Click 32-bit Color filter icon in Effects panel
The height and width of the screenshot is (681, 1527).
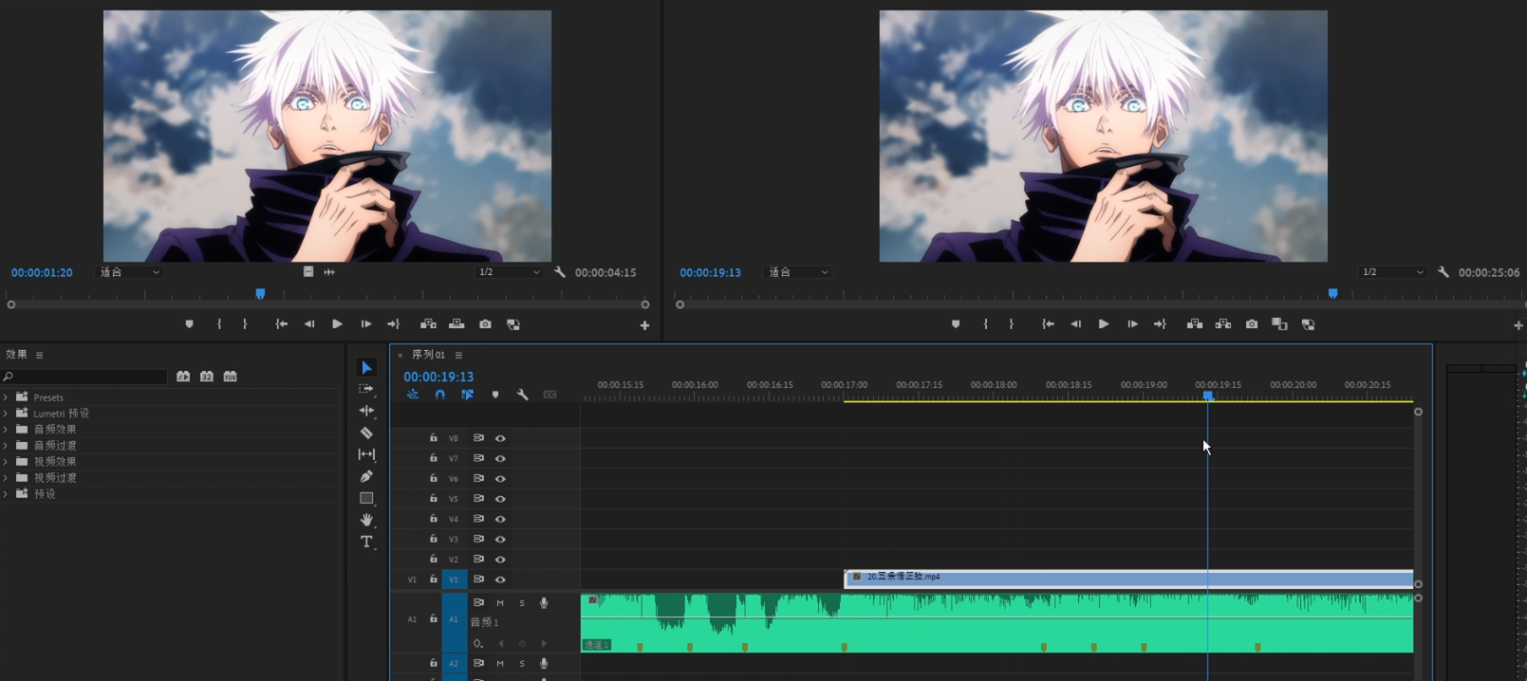point(206,377)
